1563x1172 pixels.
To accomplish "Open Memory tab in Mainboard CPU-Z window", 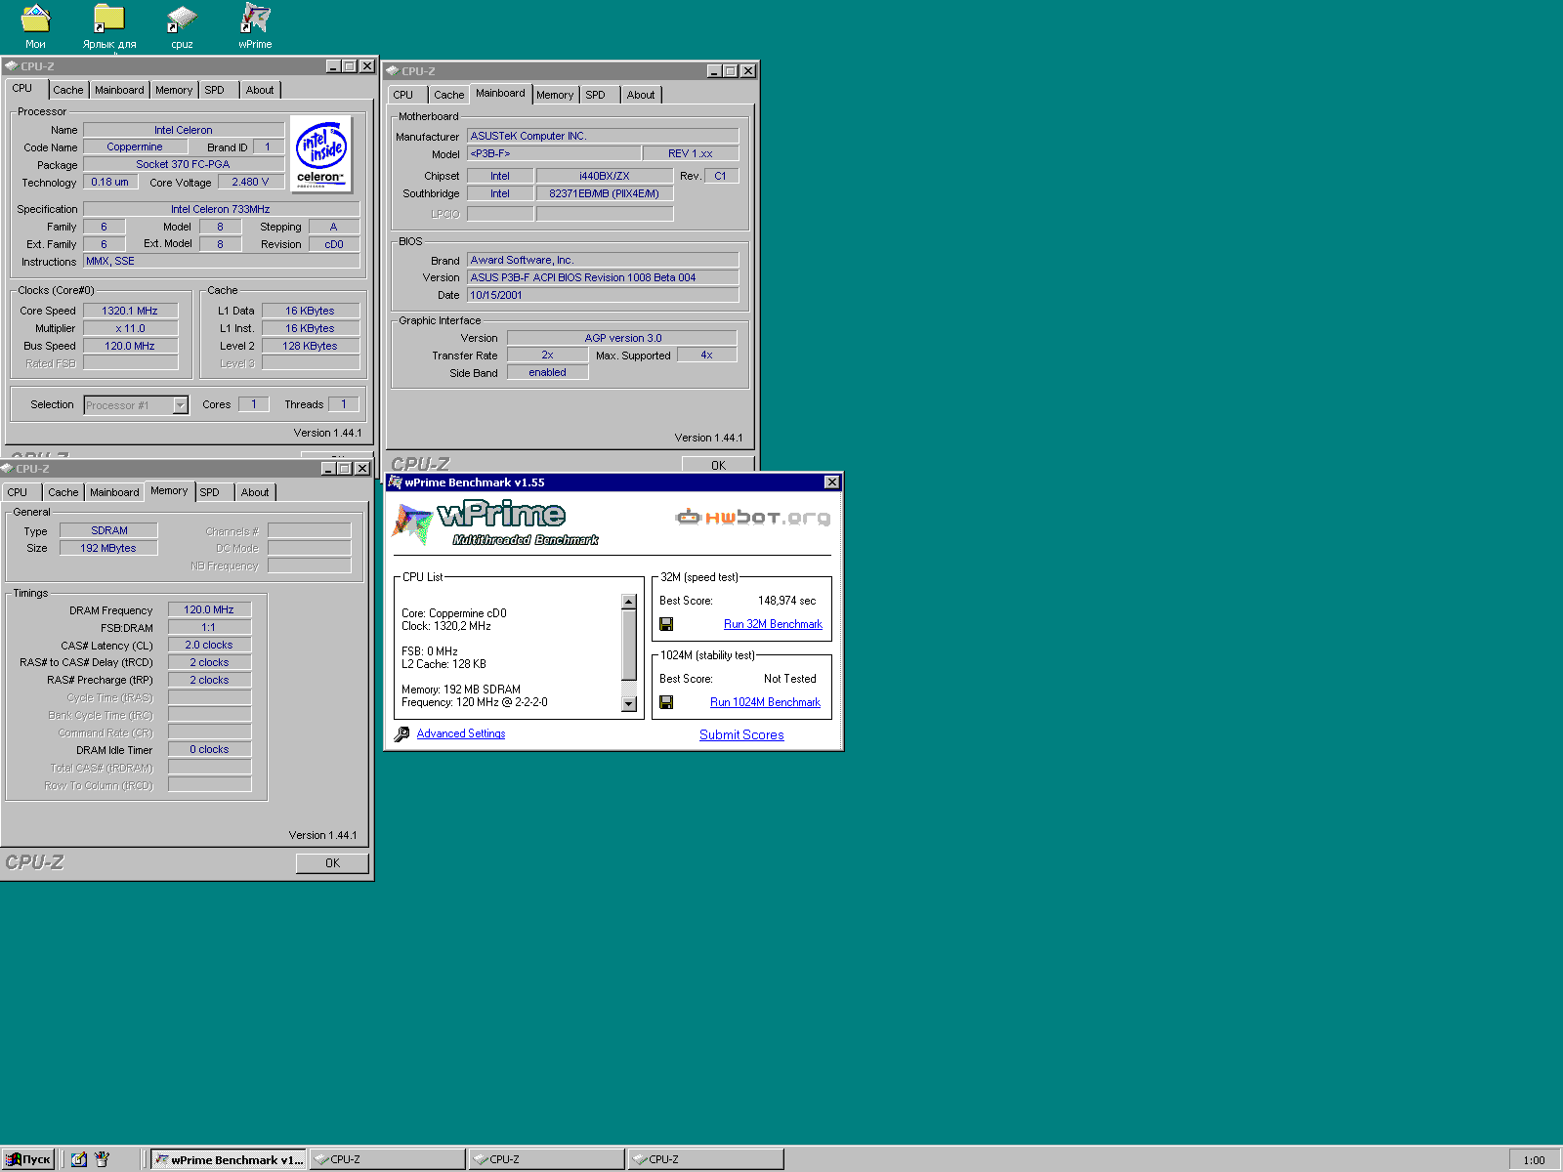I will coord(555,95).
